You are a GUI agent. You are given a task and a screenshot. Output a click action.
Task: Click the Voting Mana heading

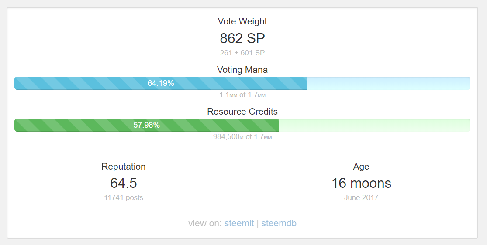[x=242, y=70]
